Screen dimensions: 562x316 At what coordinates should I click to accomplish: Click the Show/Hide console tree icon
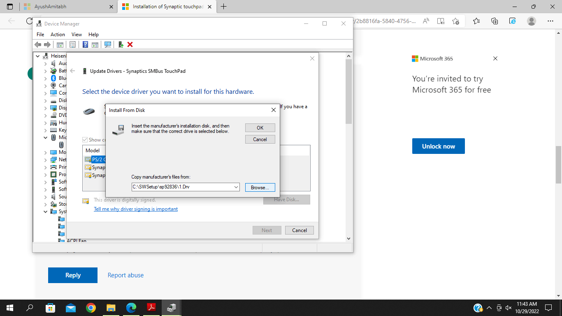pyautogui.click(x=60, y=44)
